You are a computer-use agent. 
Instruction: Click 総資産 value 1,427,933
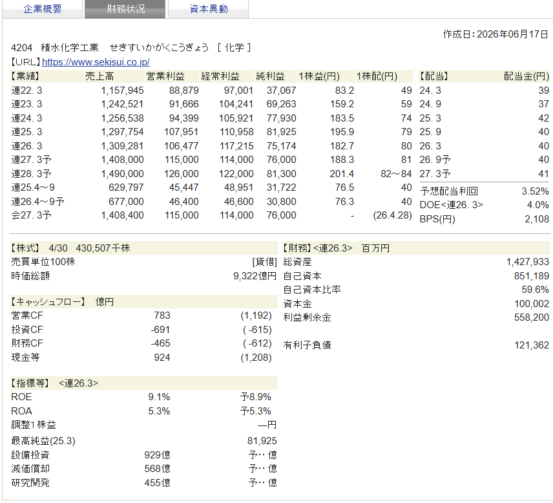[528, 262]
